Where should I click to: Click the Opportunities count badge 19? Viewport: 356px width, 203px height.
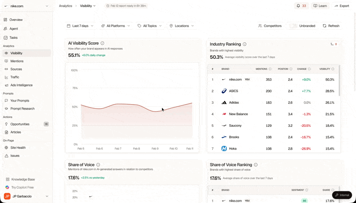46,124
